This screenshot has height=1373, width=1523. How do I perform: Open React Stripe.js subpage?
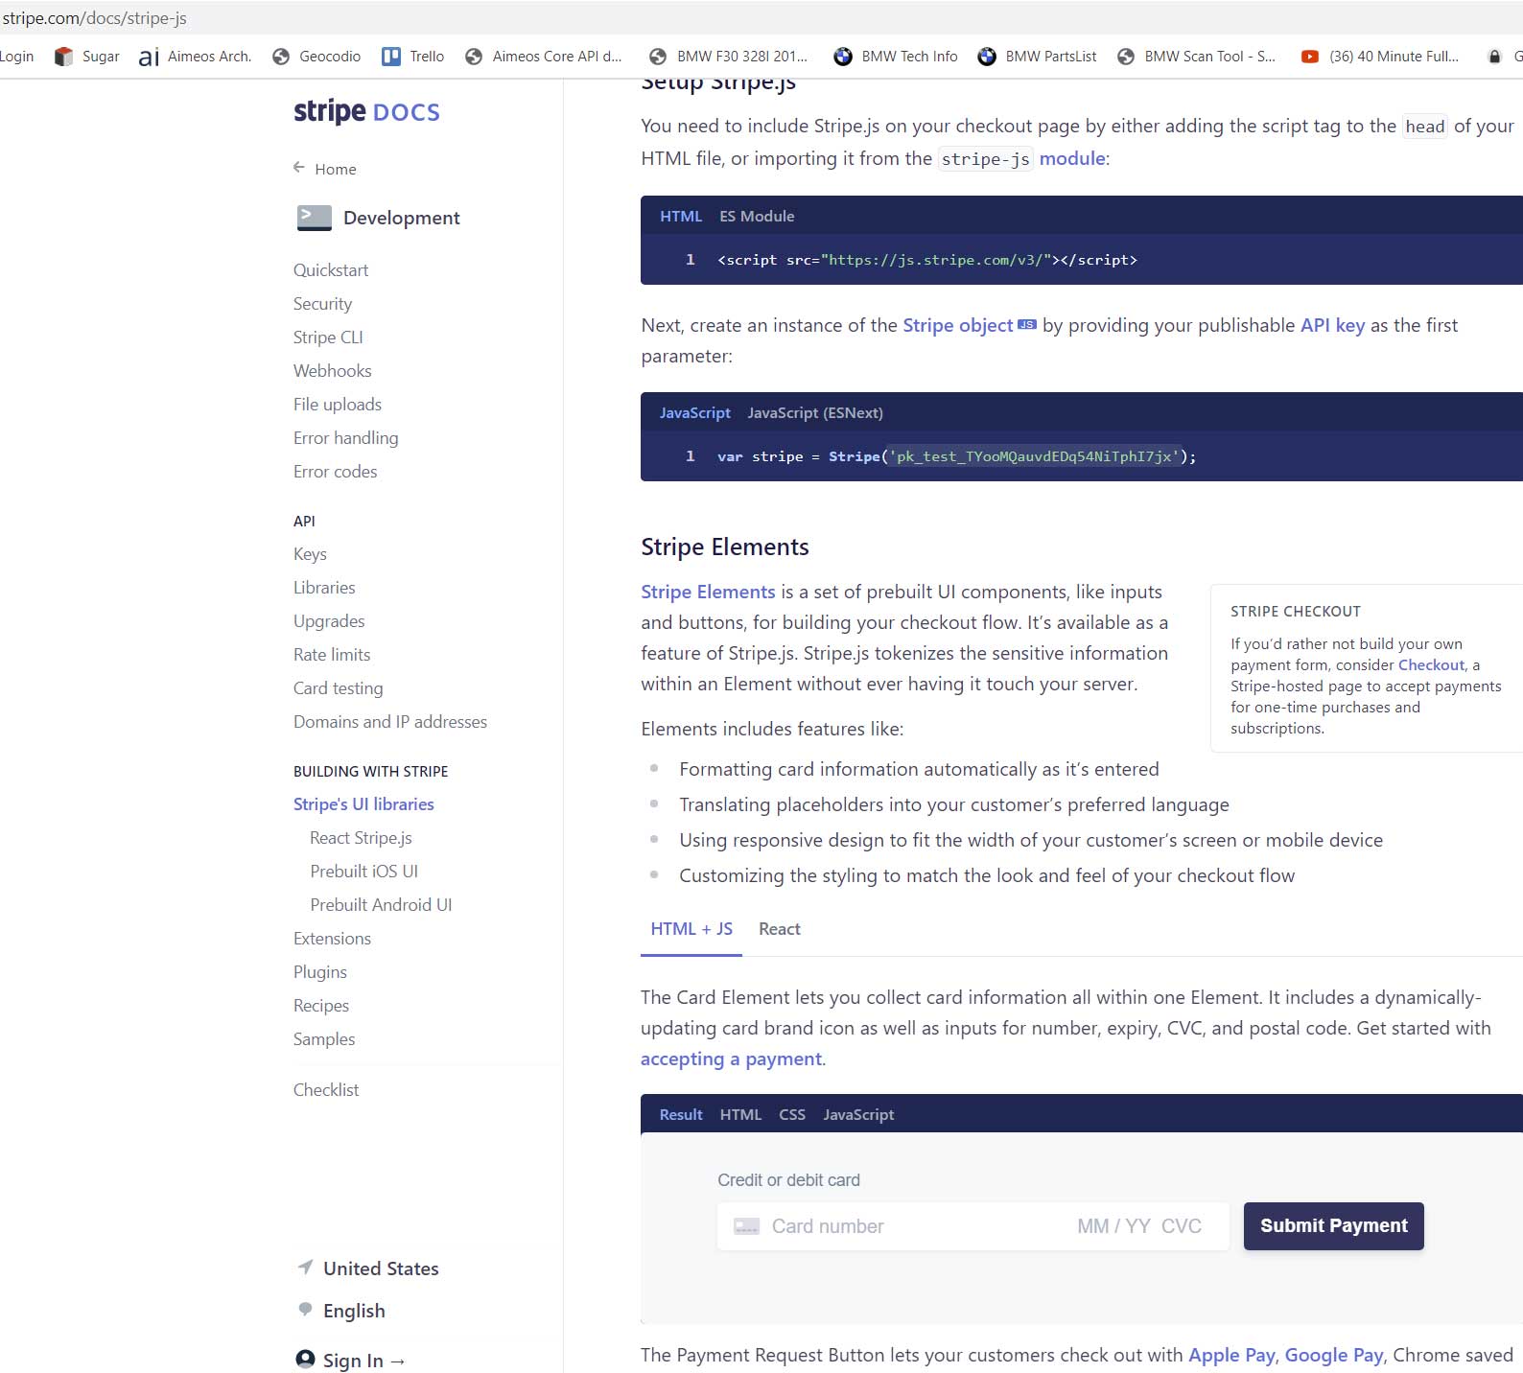tap(361, 837)
